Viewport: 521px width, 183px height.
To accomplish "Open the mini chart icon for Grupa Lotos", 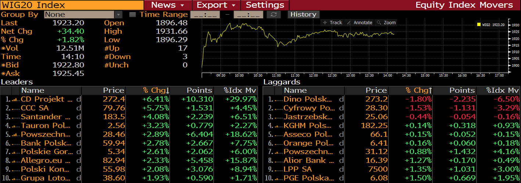I will [15, 178].
